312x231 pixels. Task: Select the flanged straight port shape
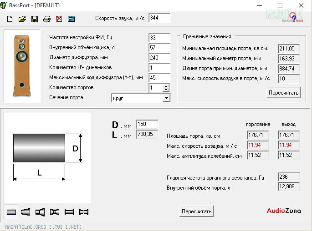point(69,212)
